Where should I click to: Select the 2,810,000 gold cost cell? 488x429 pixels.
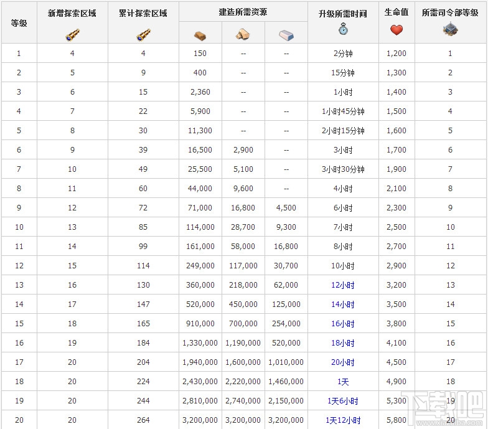point(200,401)
